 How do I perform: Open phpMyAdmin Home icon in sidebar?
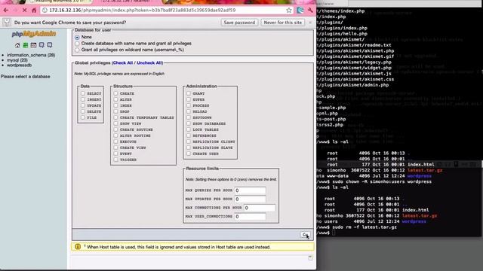17,45
